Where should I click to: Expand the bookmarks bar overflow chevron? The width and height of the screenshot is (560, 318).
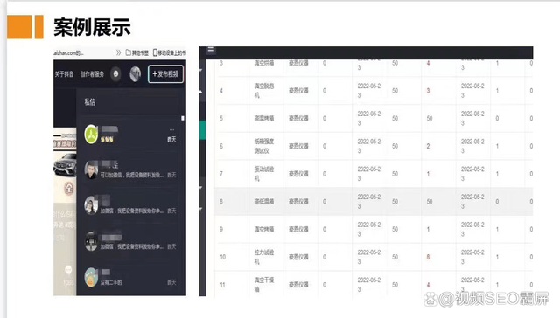tap(119, 52)
